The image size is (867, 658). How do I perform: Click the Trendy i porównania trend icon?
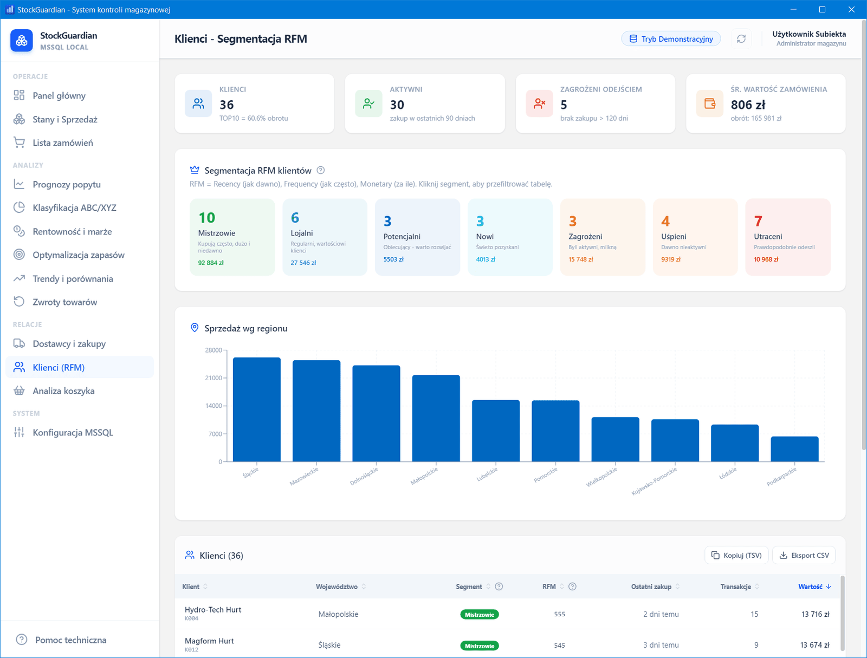coord(19,278)
